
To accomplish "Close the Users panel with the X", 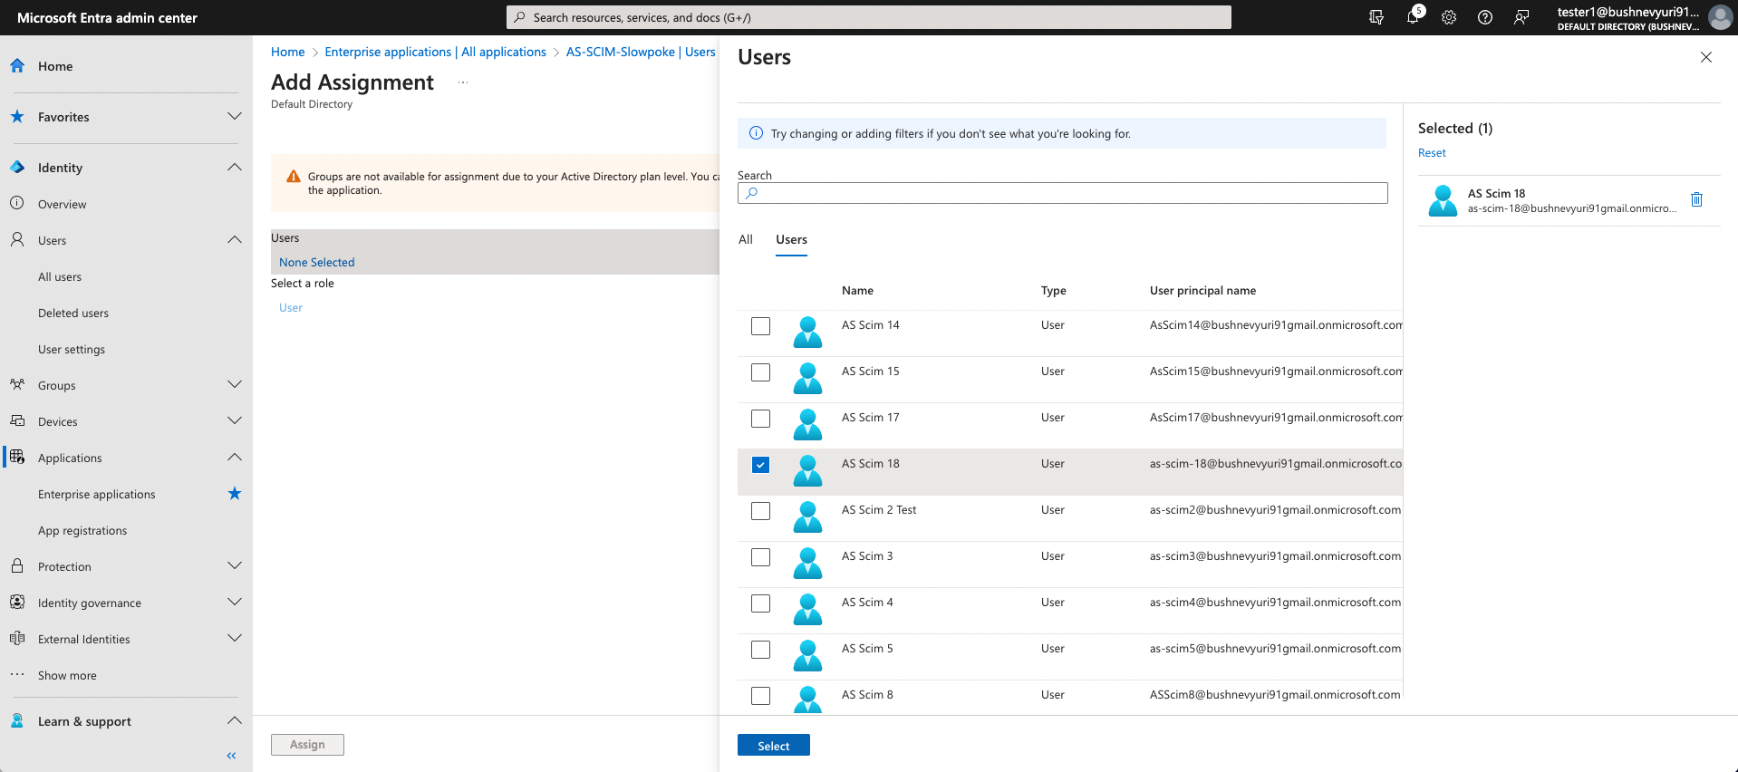I will pos(1706,57).
